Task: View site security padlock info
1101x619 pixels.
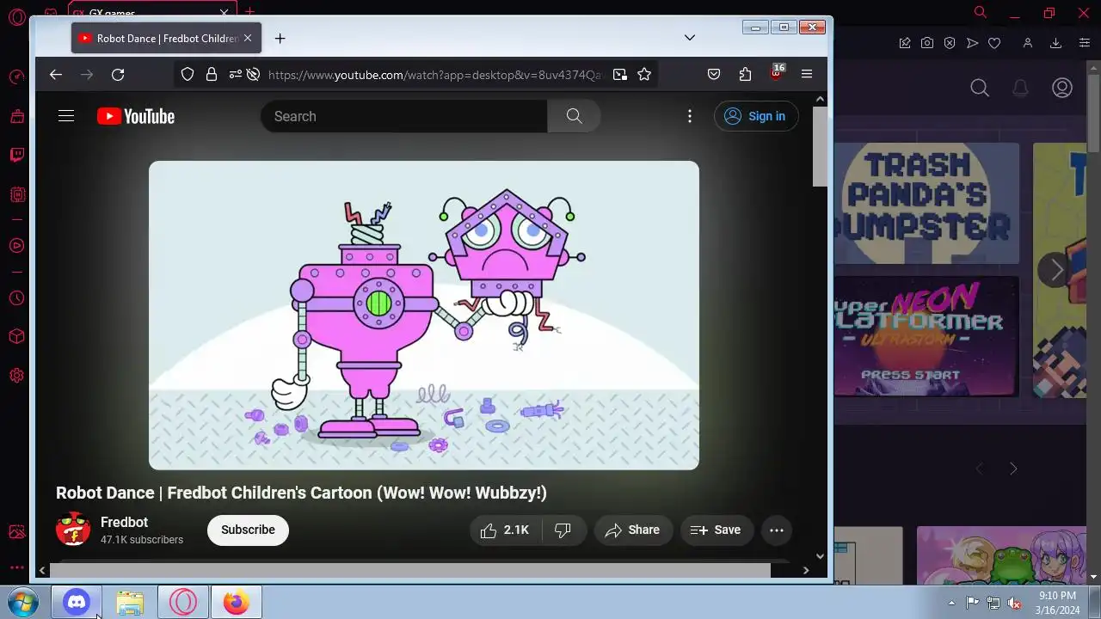Action: (212, 75)
